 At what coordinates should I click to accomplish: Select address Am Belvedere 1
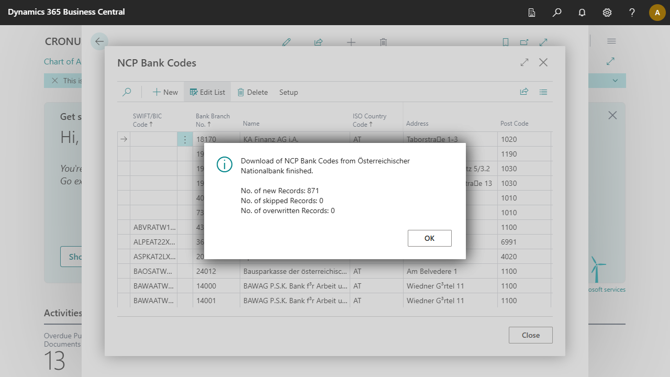(450, 271)
